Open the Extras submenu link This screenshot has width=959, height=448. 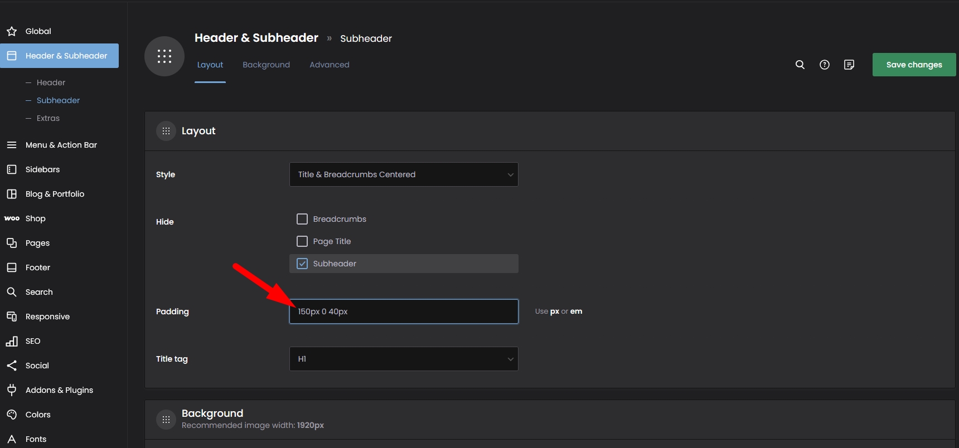coord(48,118)
